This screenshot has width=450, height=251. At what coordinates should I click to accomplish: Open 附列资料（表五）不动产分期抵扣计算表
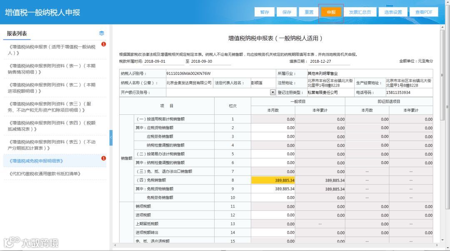click(52, 145)
